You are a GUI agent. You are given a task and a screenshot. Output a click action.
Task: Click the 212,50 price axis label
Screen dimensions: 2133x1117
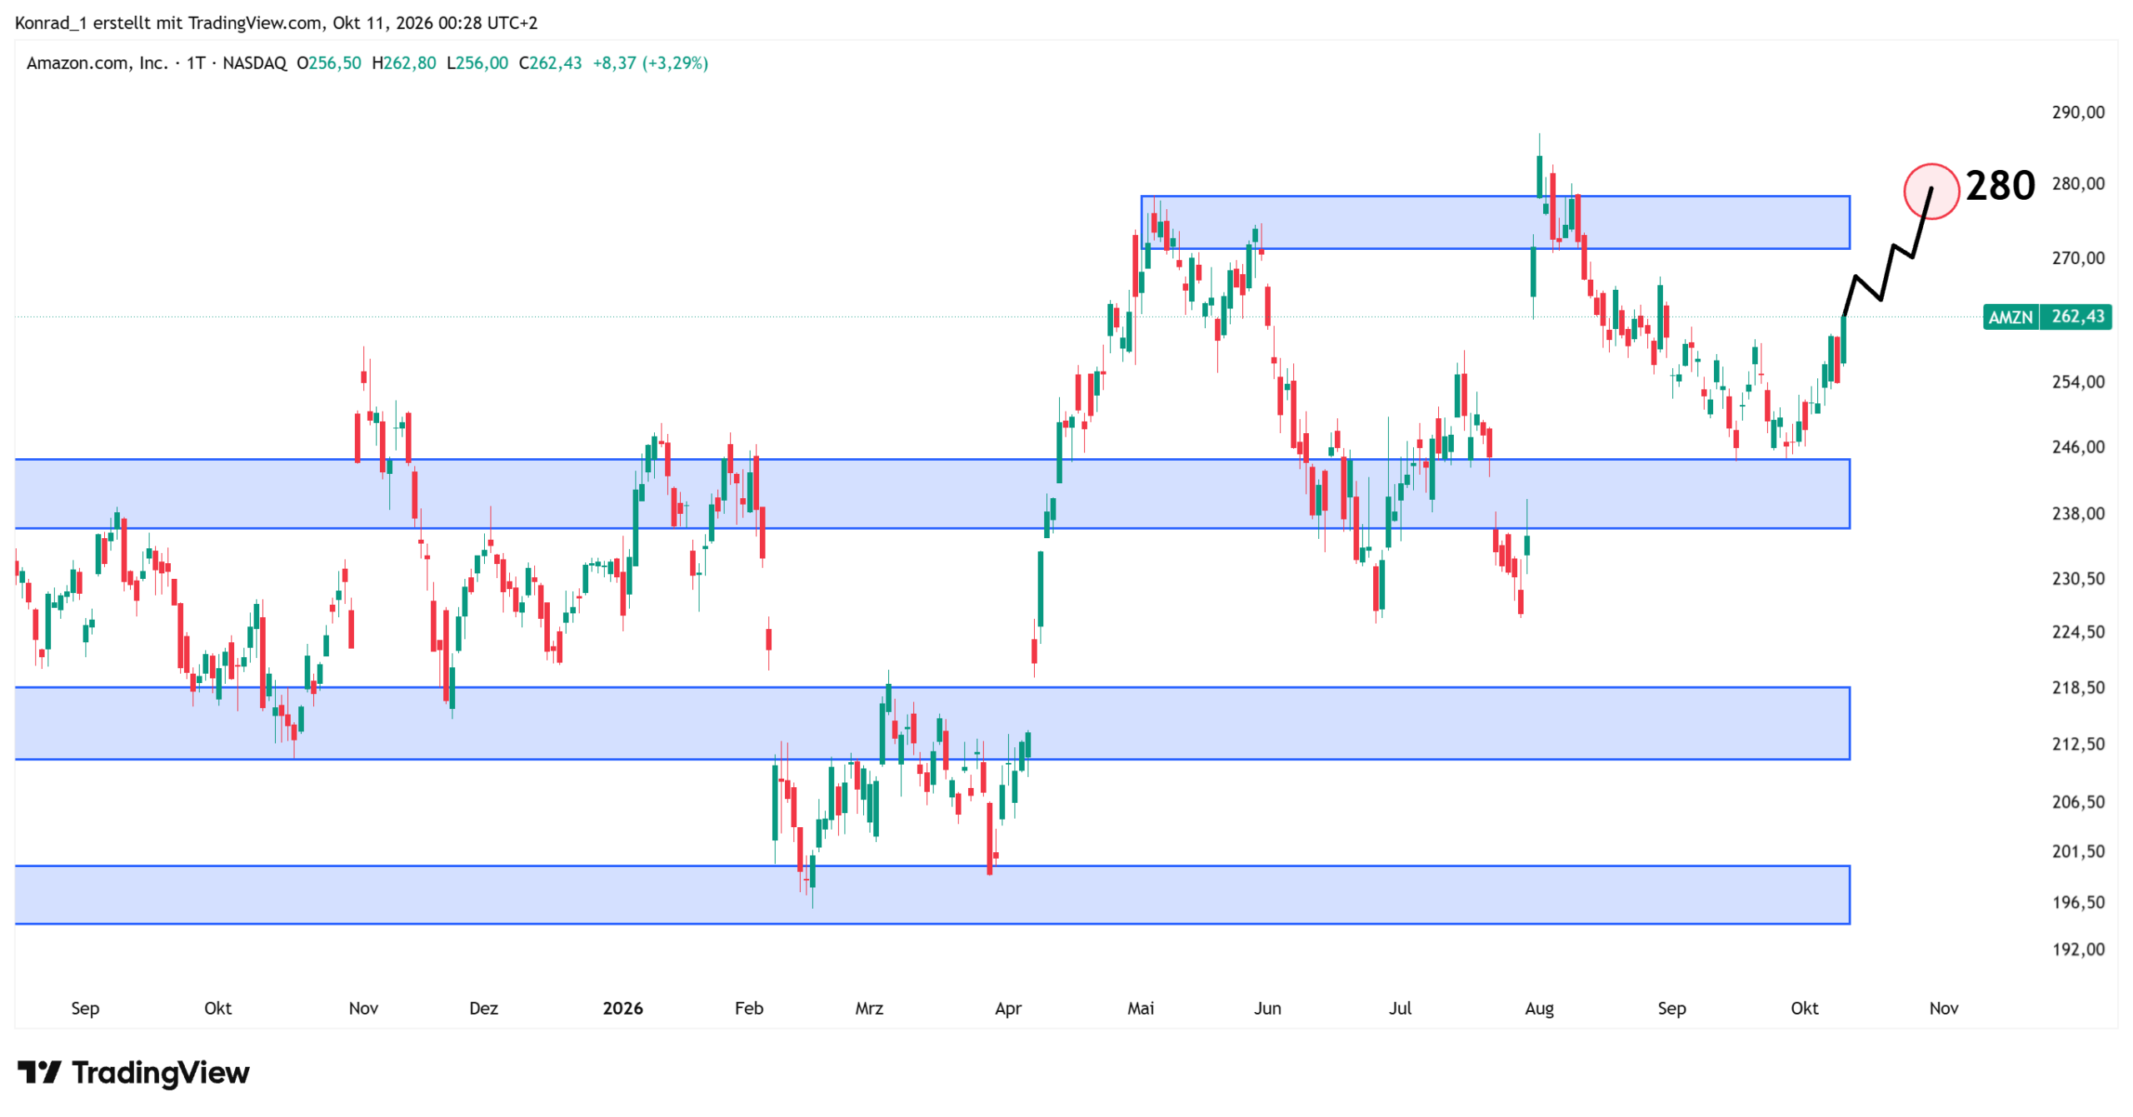point(2078,745)
